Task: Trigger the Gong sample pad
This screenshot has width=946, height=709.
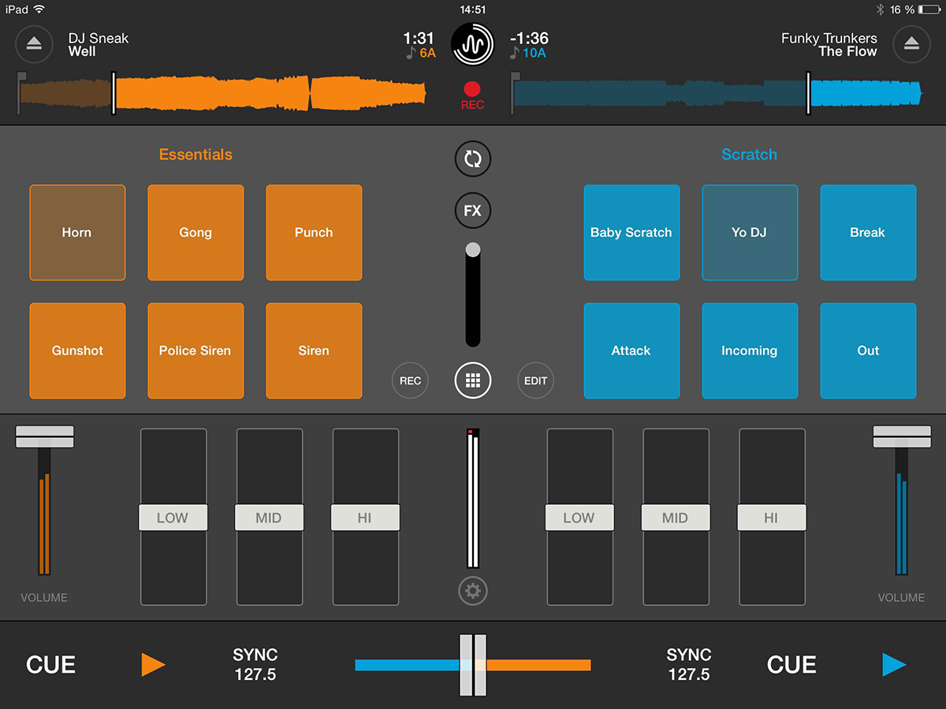Action: click(x=196, y=232)
